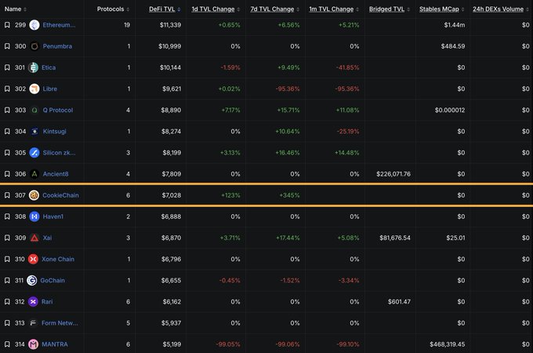Viewport: 533px width, 353px height.
Task: Click Q Protocol stables $0.000012
Action: tap(450, 110)
